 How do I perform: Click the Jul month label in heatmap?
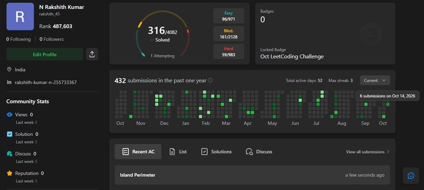click(x=316, y=123)
